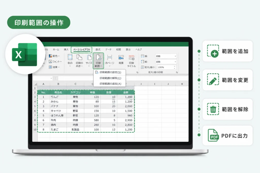Switch to the ホーム tab

56,49
